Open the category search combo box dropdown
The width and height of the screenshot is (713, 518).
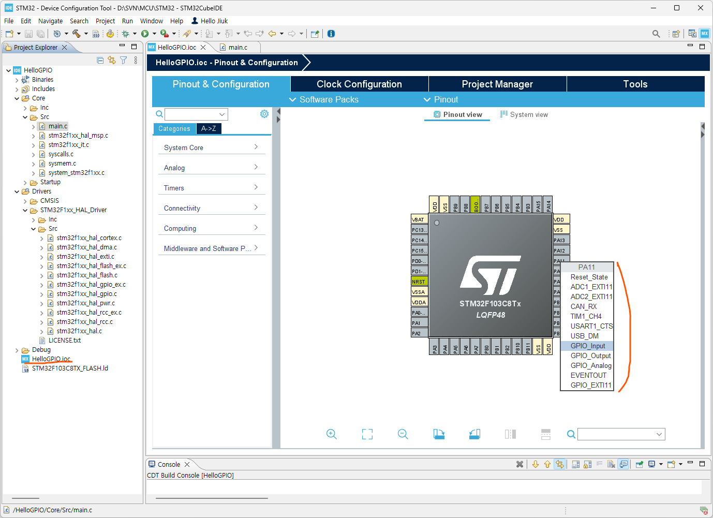coord(222,114)
